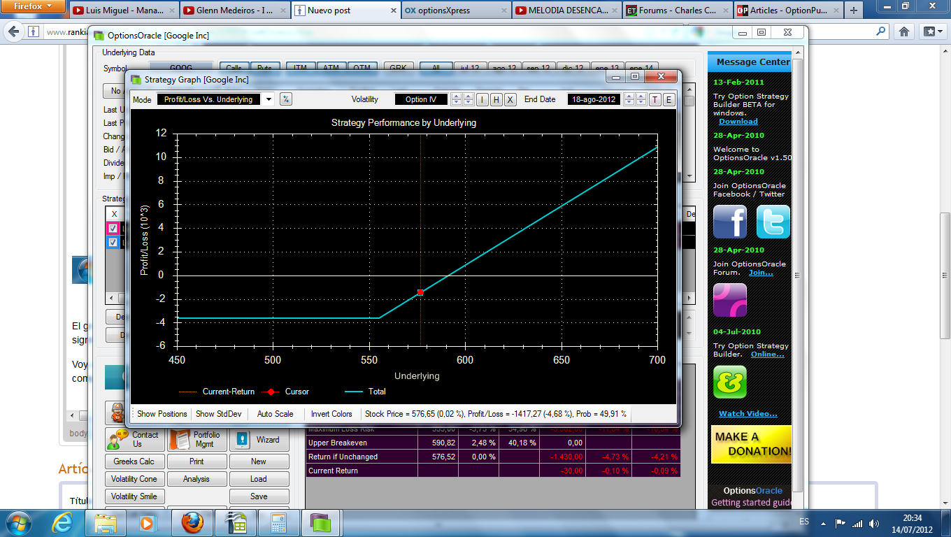This screenshot has height=537, width=951.
Task: Click the End Date field 18-ago-2012
Action: 594,99
